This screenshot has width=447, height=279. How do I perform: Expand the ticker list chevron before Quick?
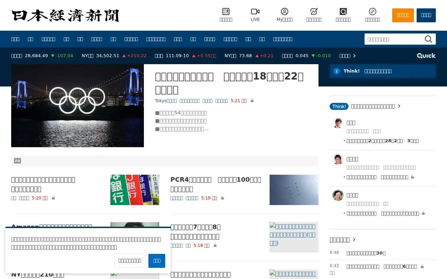coord(354,56)
